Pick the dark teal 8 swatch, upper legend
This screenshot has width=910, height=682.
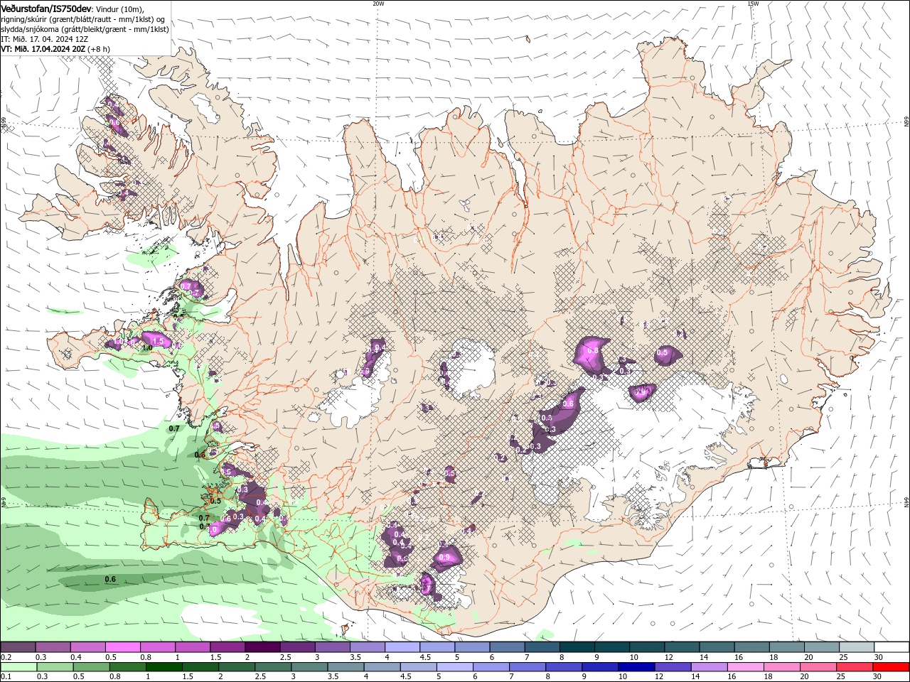coord(577,647)
